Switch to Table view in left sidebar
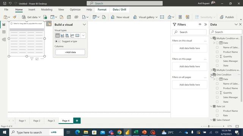This screenshot has height=136, width=243. pyautogui.click(x=4, y=32)
